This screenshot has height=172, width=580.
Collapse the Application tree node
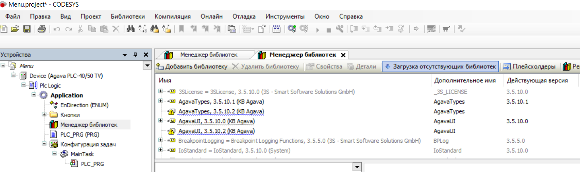coord(34,95)
